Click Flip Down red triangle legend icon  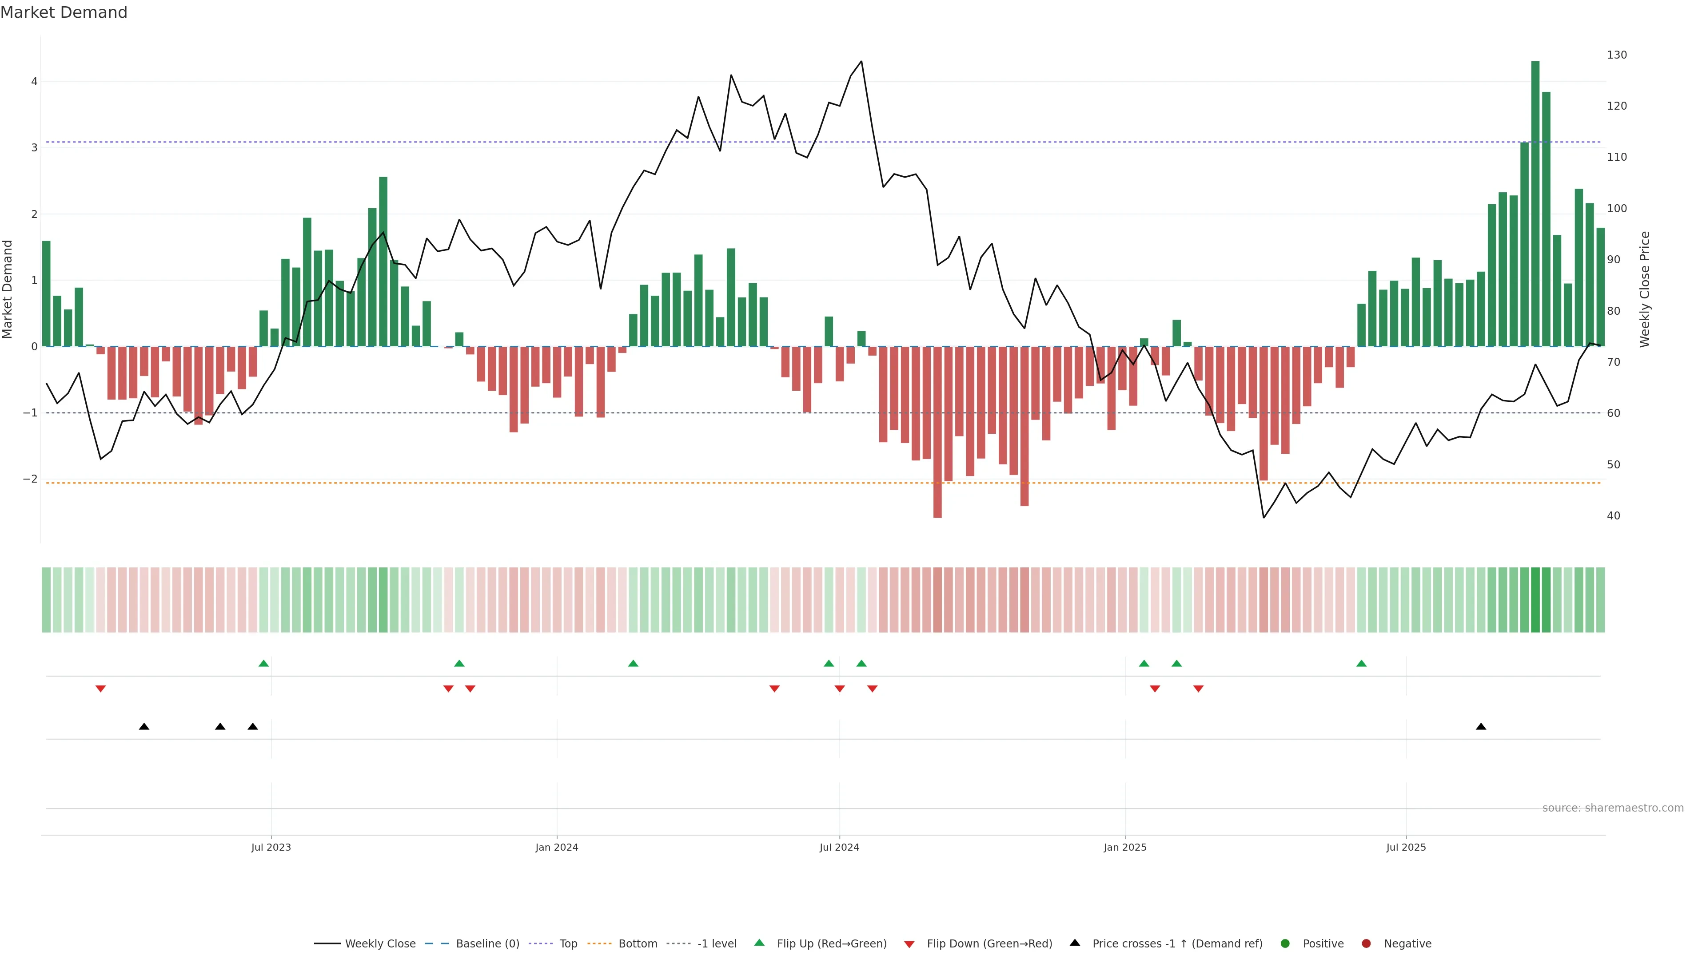(x=909, y=944)
